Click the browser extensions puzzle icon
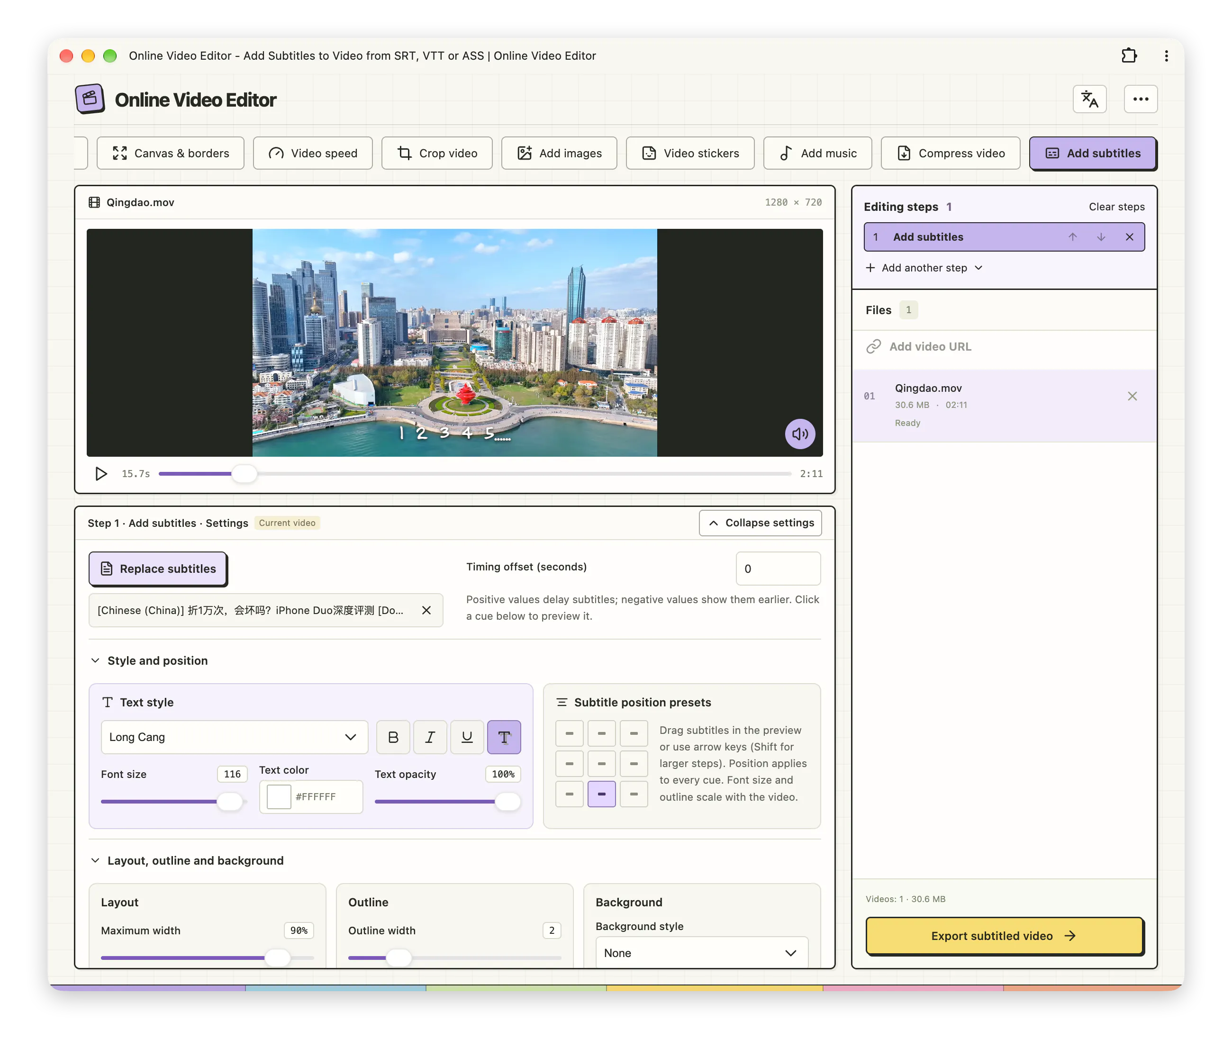1232x1048 pixels. [x=1129, y=56]
